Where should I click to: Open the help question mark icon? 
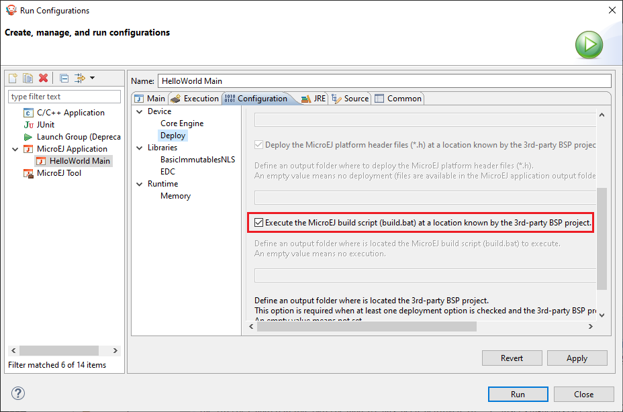click(18, 394)
